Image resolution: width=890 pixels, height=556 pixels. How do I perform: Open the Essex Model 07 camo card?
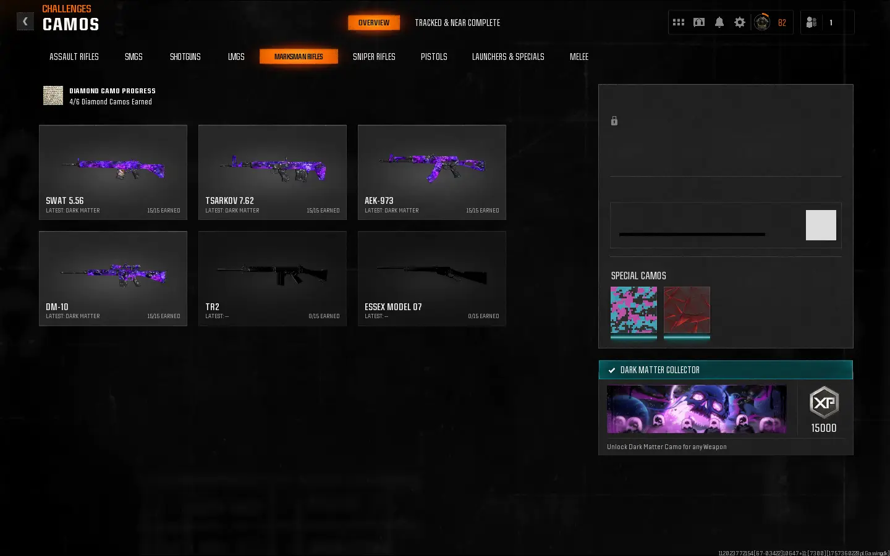click(x=432, y=279)
